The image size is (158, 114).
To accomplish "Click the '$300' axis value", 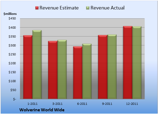I will click(12, 45).
